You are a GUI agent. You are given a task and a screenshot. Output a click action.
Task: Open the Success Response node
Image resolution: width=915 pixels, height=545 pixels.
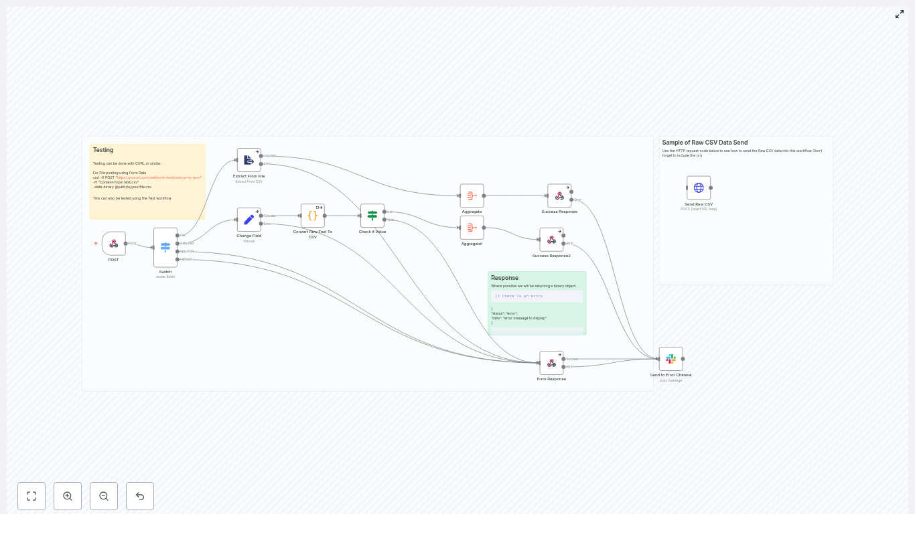point(559,195)
